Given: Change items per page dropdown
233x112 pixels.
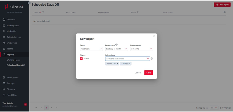Looking at the screenshot, I should [214, 108].
